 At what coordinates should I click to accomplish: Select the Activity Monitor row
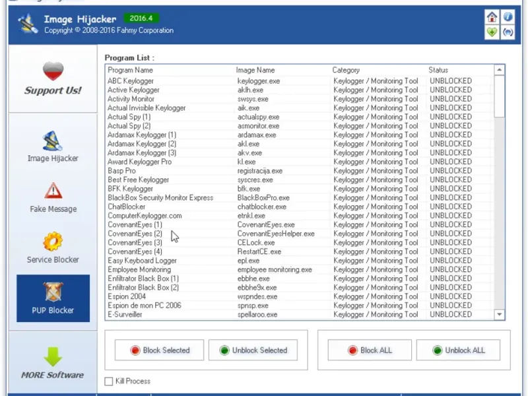[299, 99]
